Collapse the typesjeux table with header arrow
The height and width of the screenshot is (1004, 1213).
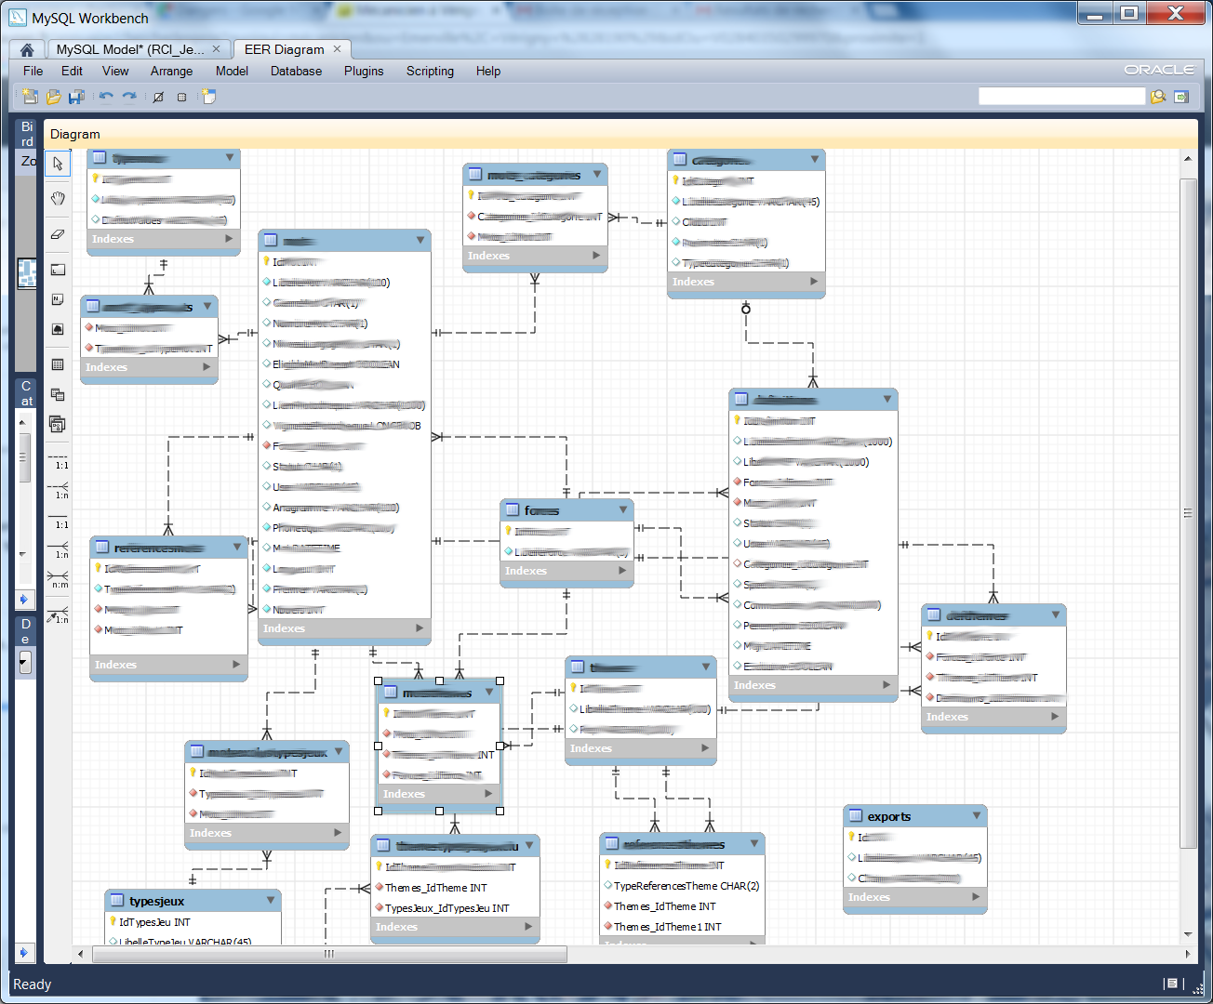coord(271,900)
